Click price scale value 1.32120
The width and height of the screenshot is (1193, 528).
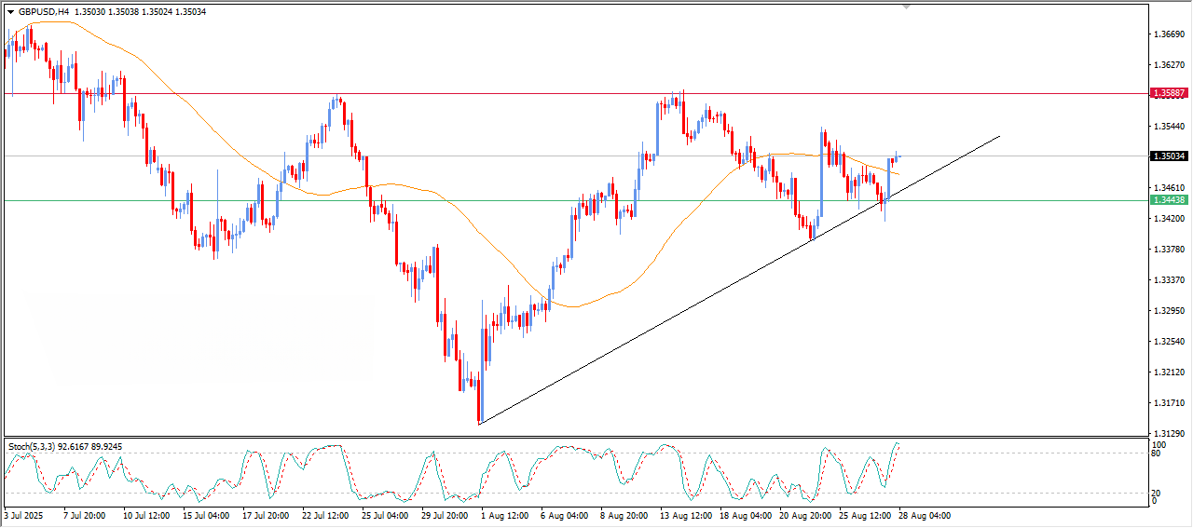point(1169,372)
